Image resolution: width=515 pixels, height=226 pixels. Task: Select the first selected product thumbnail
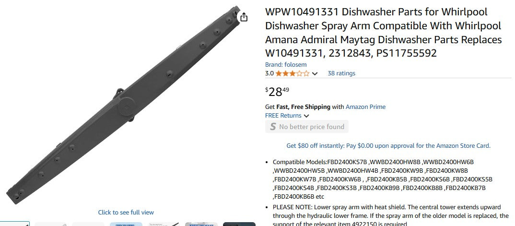pos(15,224)
